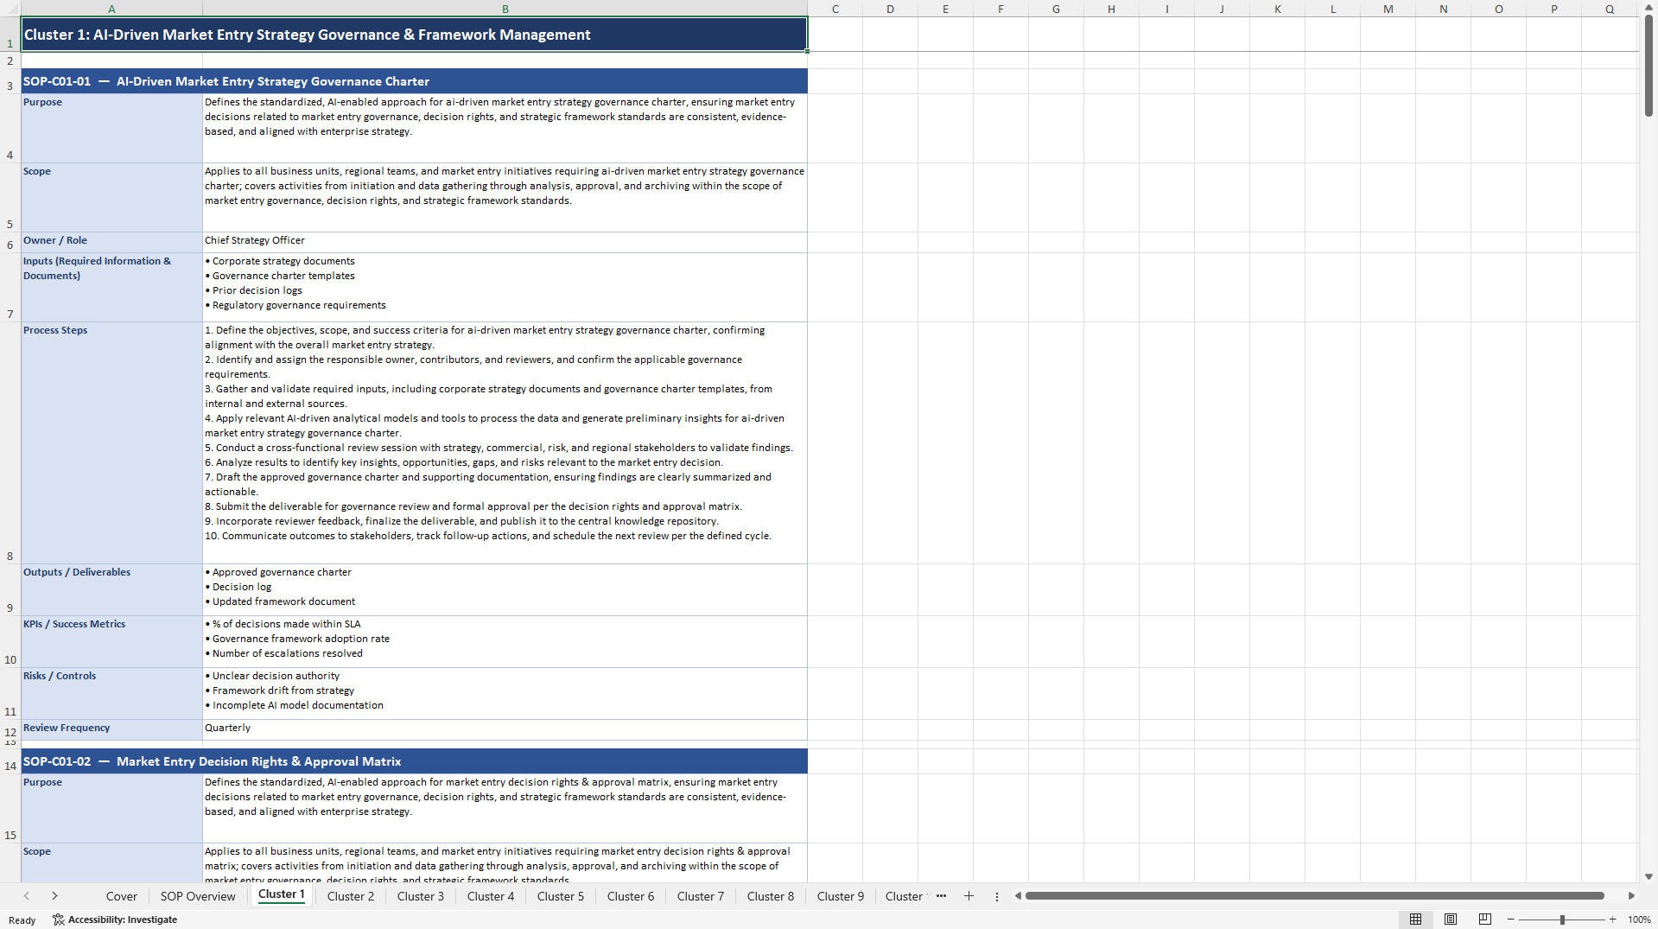
Task: Select column G header
Action: click(x=1056, y=9)
